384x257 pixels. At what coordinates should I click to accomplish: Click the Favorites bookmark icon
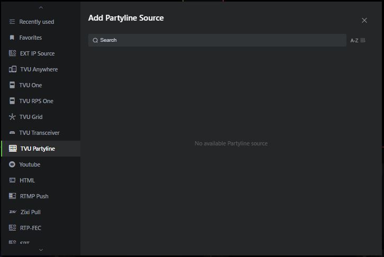point(12,38)
